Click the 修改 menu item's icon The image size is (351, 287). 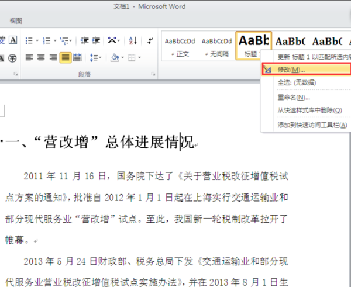click(x=267, y=70)
